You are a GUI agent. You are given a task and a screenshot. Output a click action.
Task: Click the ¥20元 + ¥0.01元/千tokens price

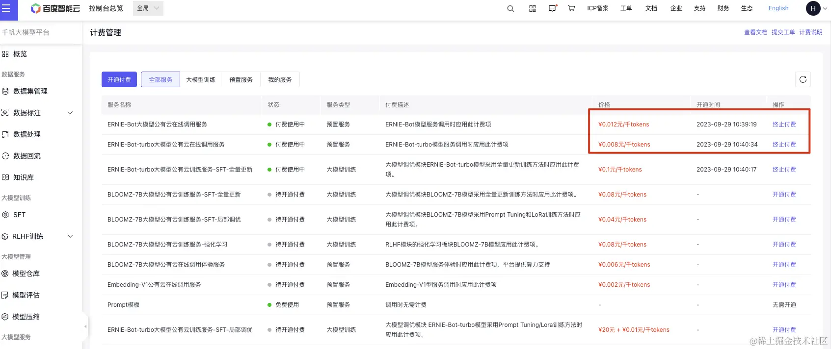pyautogui.click(x=634, y=330)
